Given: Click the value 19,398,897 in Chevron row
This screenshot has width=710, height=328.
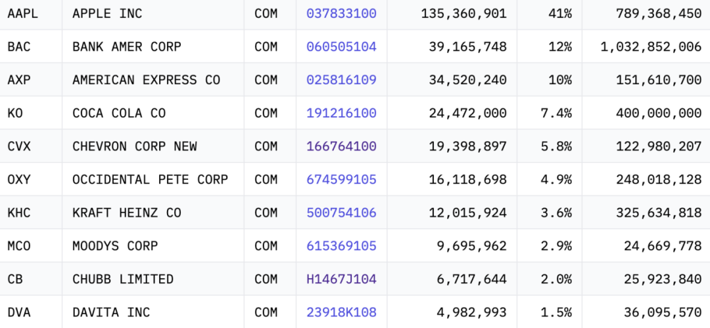Looking at the screenshot, I should (x=468, y=147).
